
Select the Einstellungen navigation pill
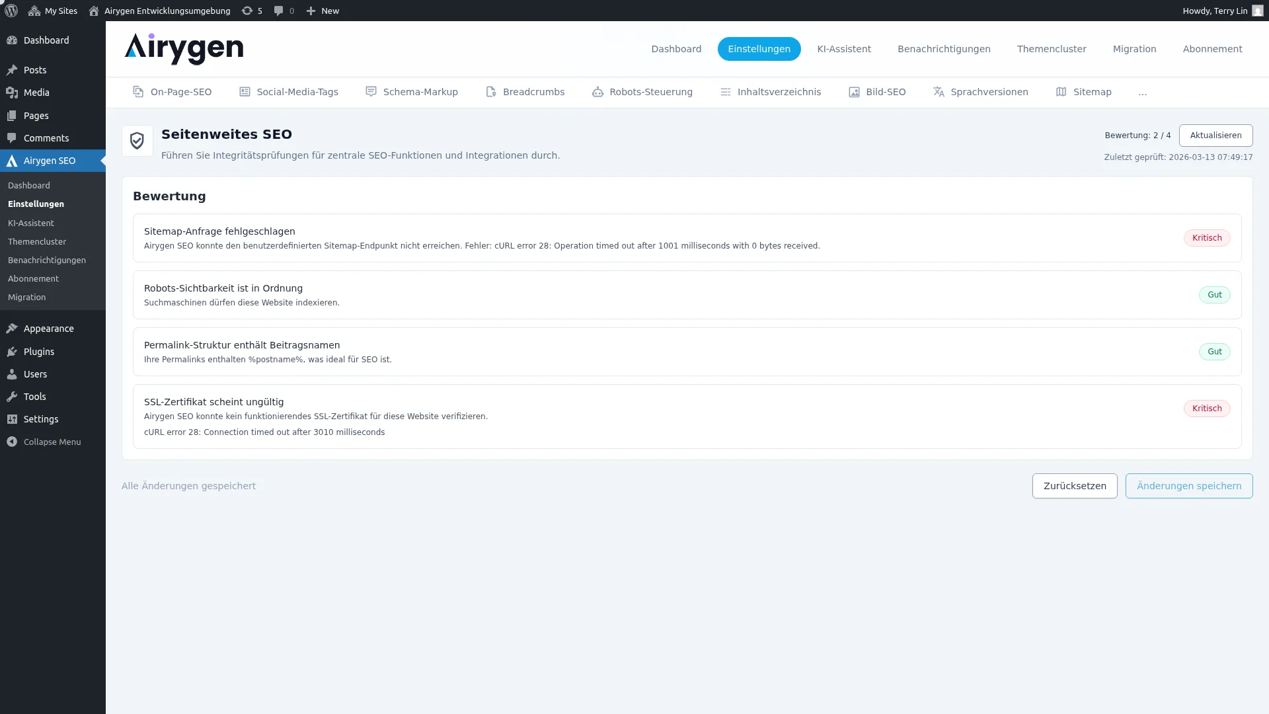pyautogui.click(x=759, y=49)
